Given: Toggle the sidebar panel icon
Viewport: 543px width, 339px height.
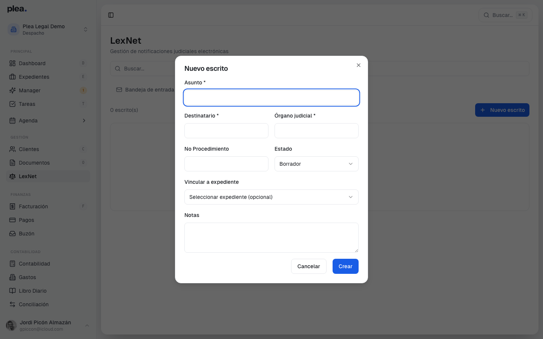Looking at the screenshot, I should (x=111, y=15).
